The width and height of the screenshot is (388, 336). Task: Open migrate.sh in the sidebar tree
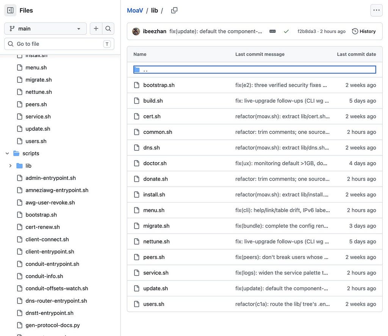pyautogui.click(x=38, y=80)
